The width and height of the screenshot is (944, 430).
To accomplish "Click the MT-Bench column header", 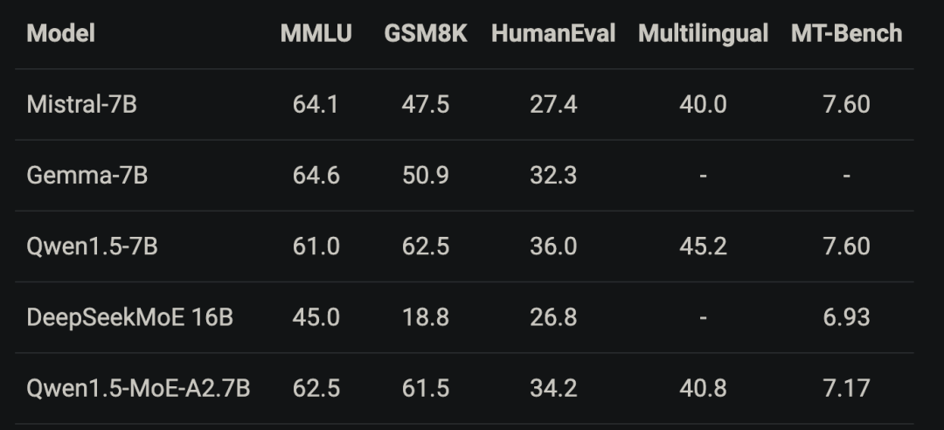I will (x=846, y=34).
